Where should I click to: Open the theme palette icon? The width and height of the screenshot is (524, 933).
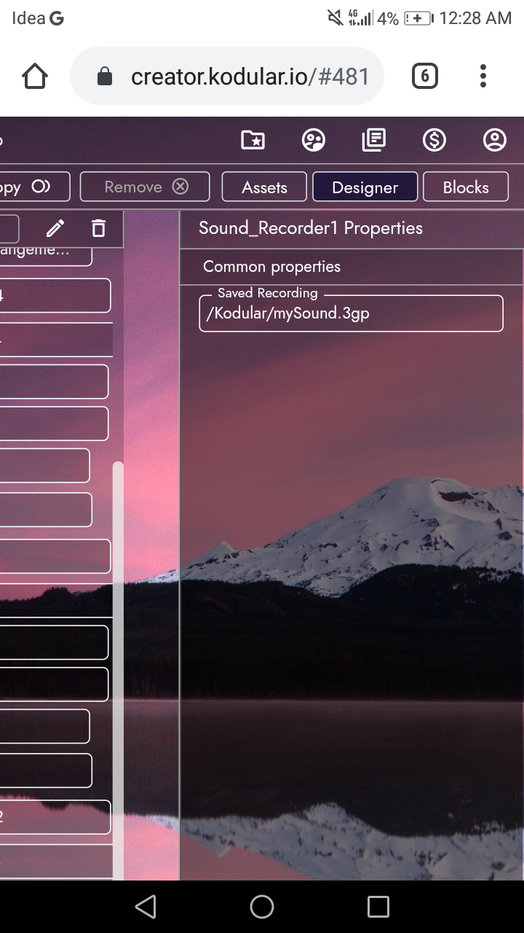[314, 140]
